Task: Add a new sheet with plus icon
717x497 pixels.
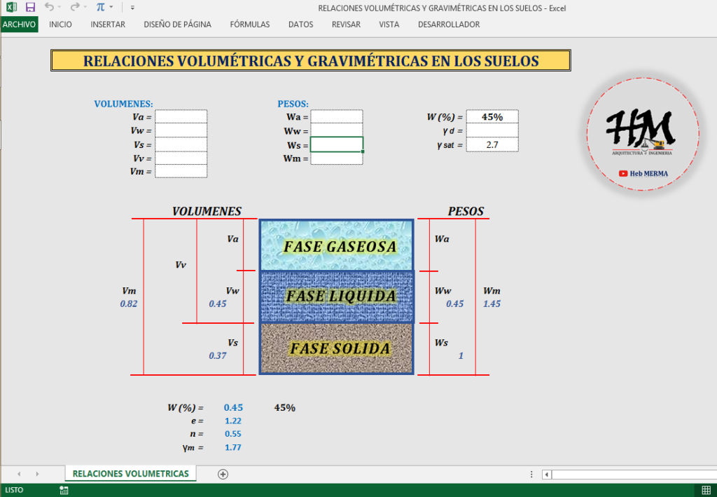Action: [223, 474]
